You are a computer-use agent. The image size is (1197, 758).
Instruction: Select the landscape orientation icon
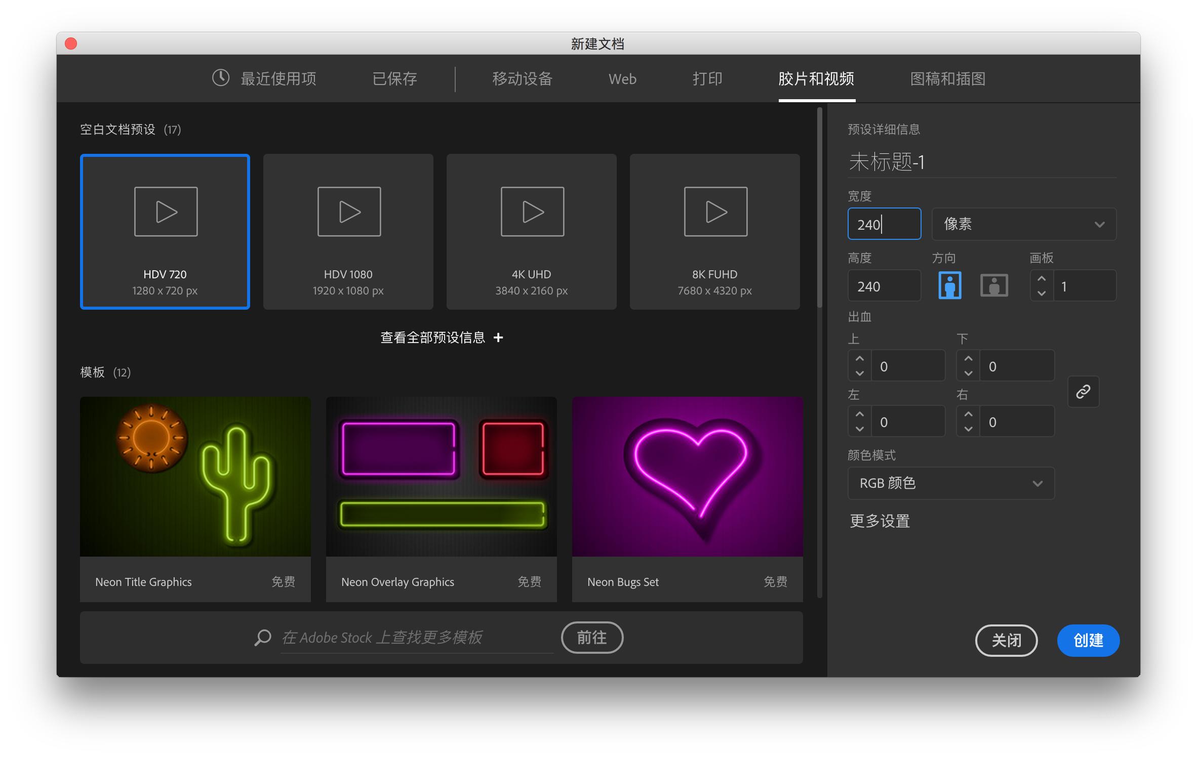click(994, 285)
